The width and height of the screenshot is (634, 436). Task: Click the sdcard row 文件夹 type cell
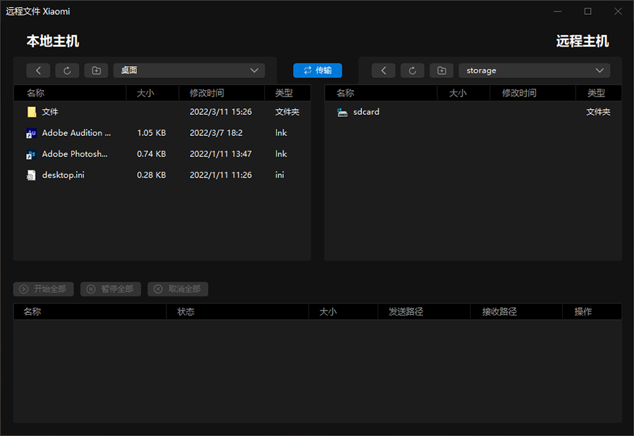click(x=598, y=112)
